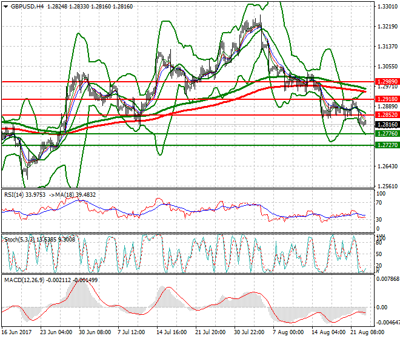Click the MACD(12,26,9) indicator label

[22, 278]
